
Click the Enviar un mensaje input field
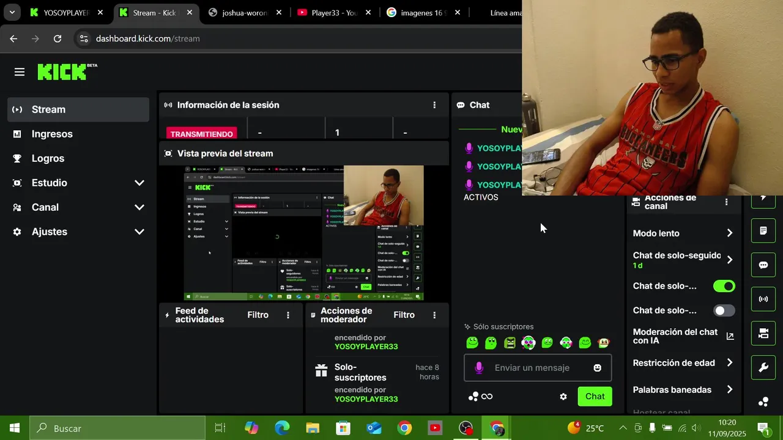tap(538, 368)
